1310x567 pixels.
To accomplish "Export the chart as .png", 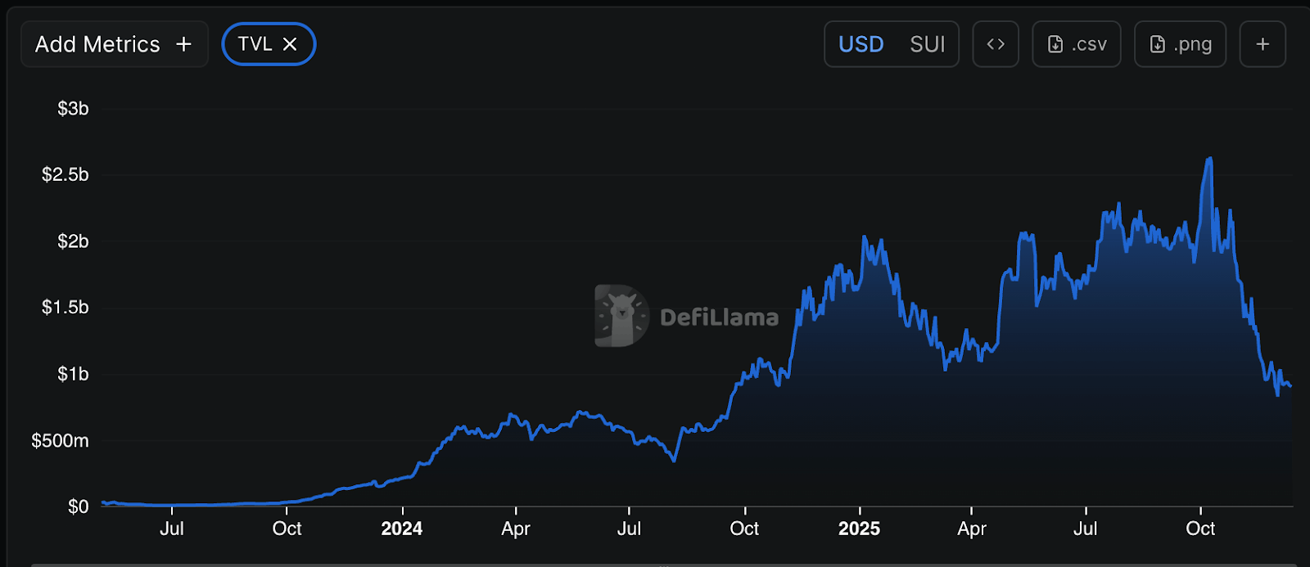I will [x=1180, y=44].
